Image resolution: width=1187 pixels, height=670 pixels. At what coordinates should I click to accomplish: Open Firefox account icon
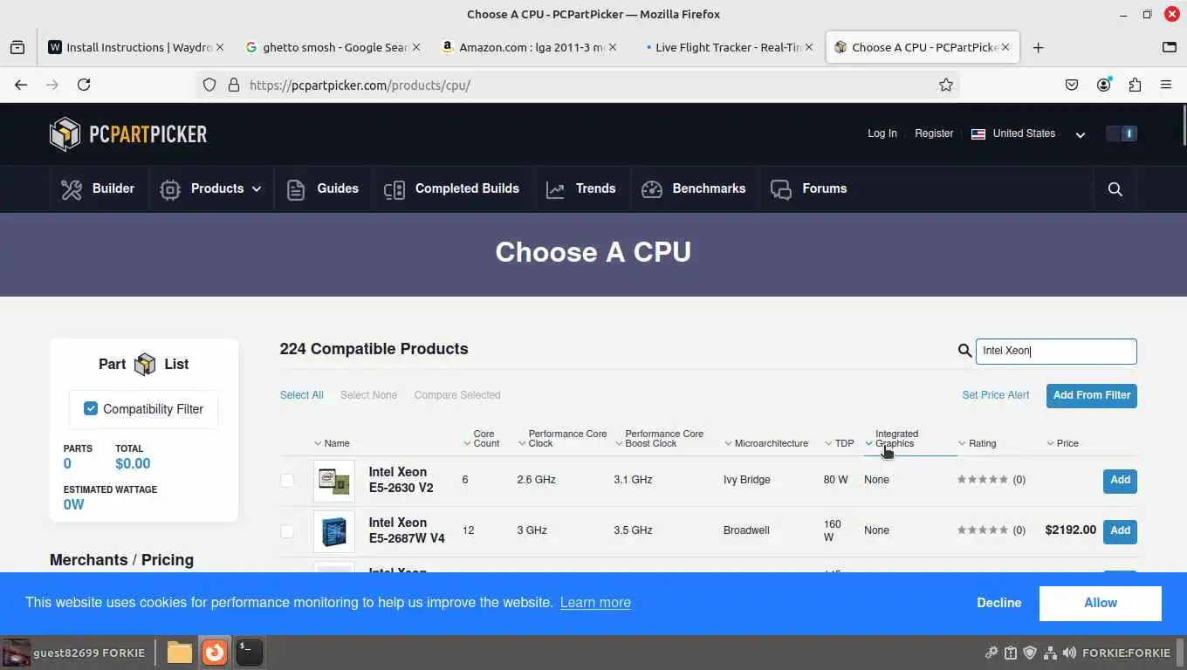click(1104, 85)
